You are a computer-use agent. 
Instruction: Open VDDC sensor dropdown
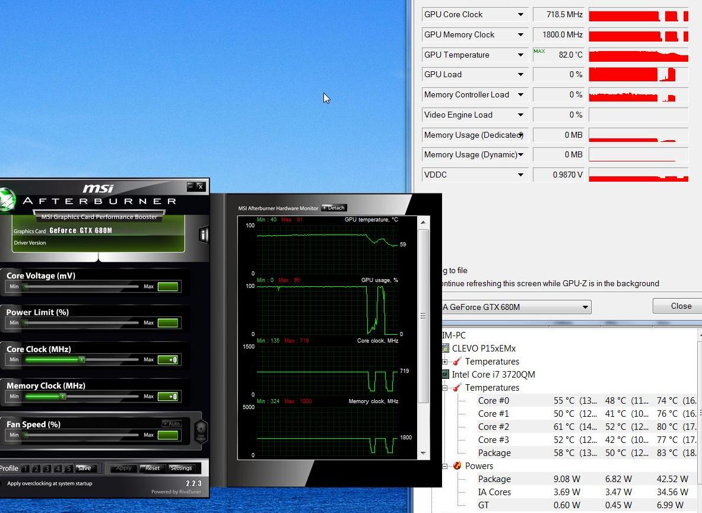pos(520,175)
